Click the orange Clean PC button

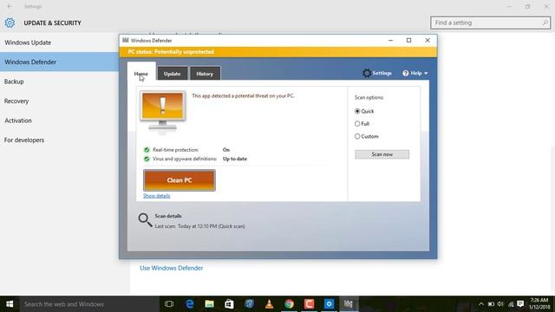point(180,180)
